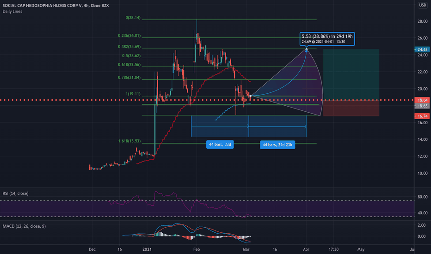Click the 40.00 RSI scale label
The image size is (431, 254).
423,213
